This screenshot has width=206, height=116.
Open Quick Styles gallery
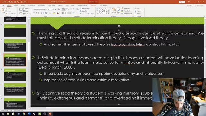tap(119, 11)
